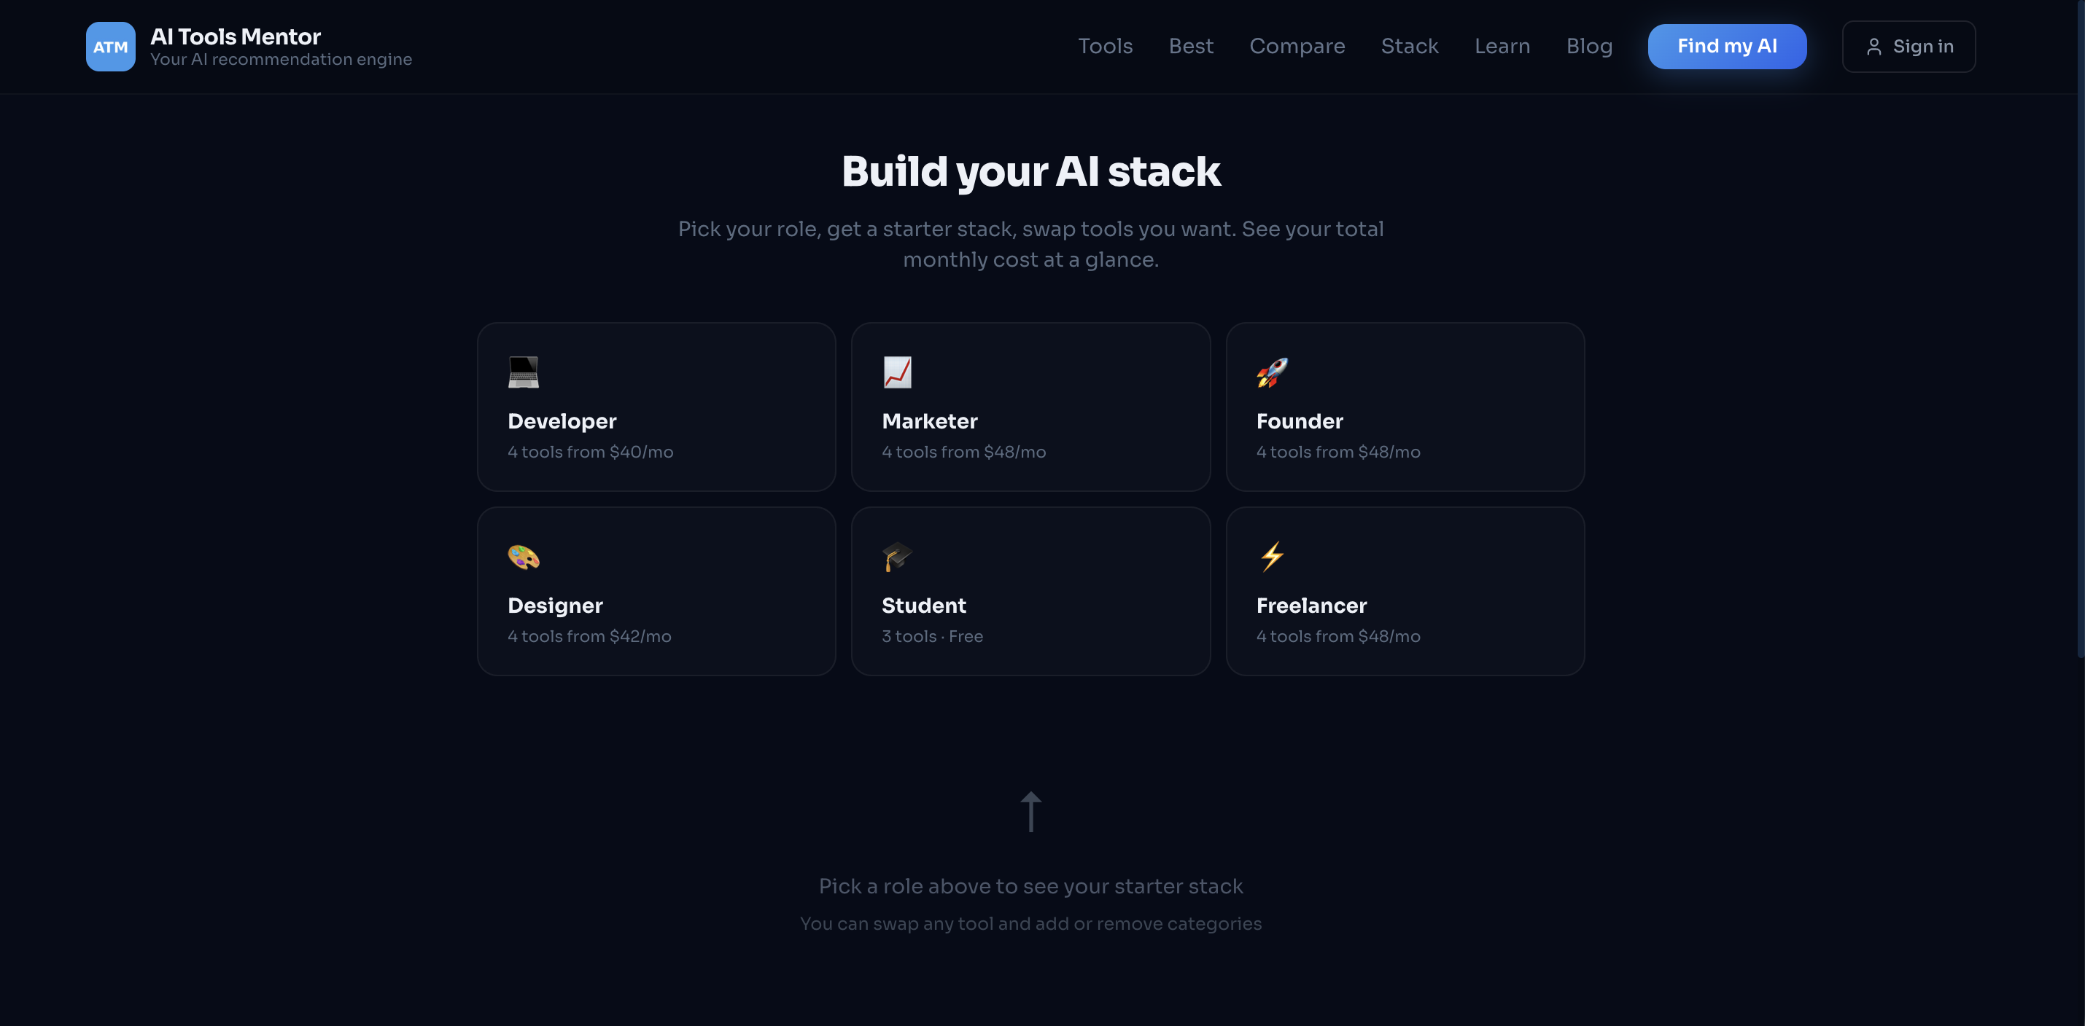Open the Best tools page
The width and height of the screenshot is (2085, 1026).
pos(1191,46)
